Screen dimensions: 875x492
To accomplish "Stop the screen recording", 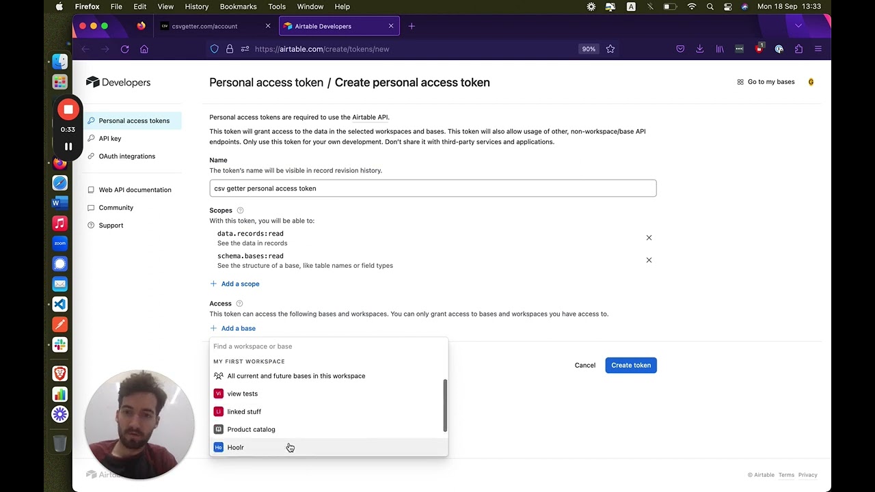I will point(68,109).
